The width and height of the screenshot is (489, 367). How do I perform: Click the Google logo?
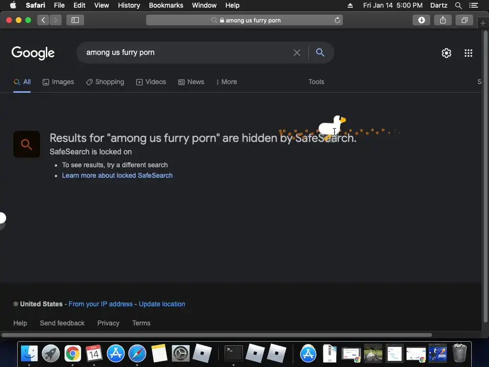[33, 53]
